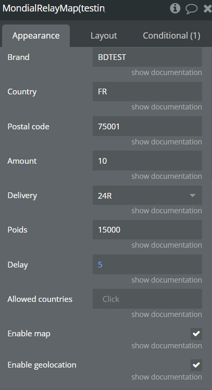Open the Conditional (1) tab
The height and width of the screenshot is (390, 212).
coord(171,35)
